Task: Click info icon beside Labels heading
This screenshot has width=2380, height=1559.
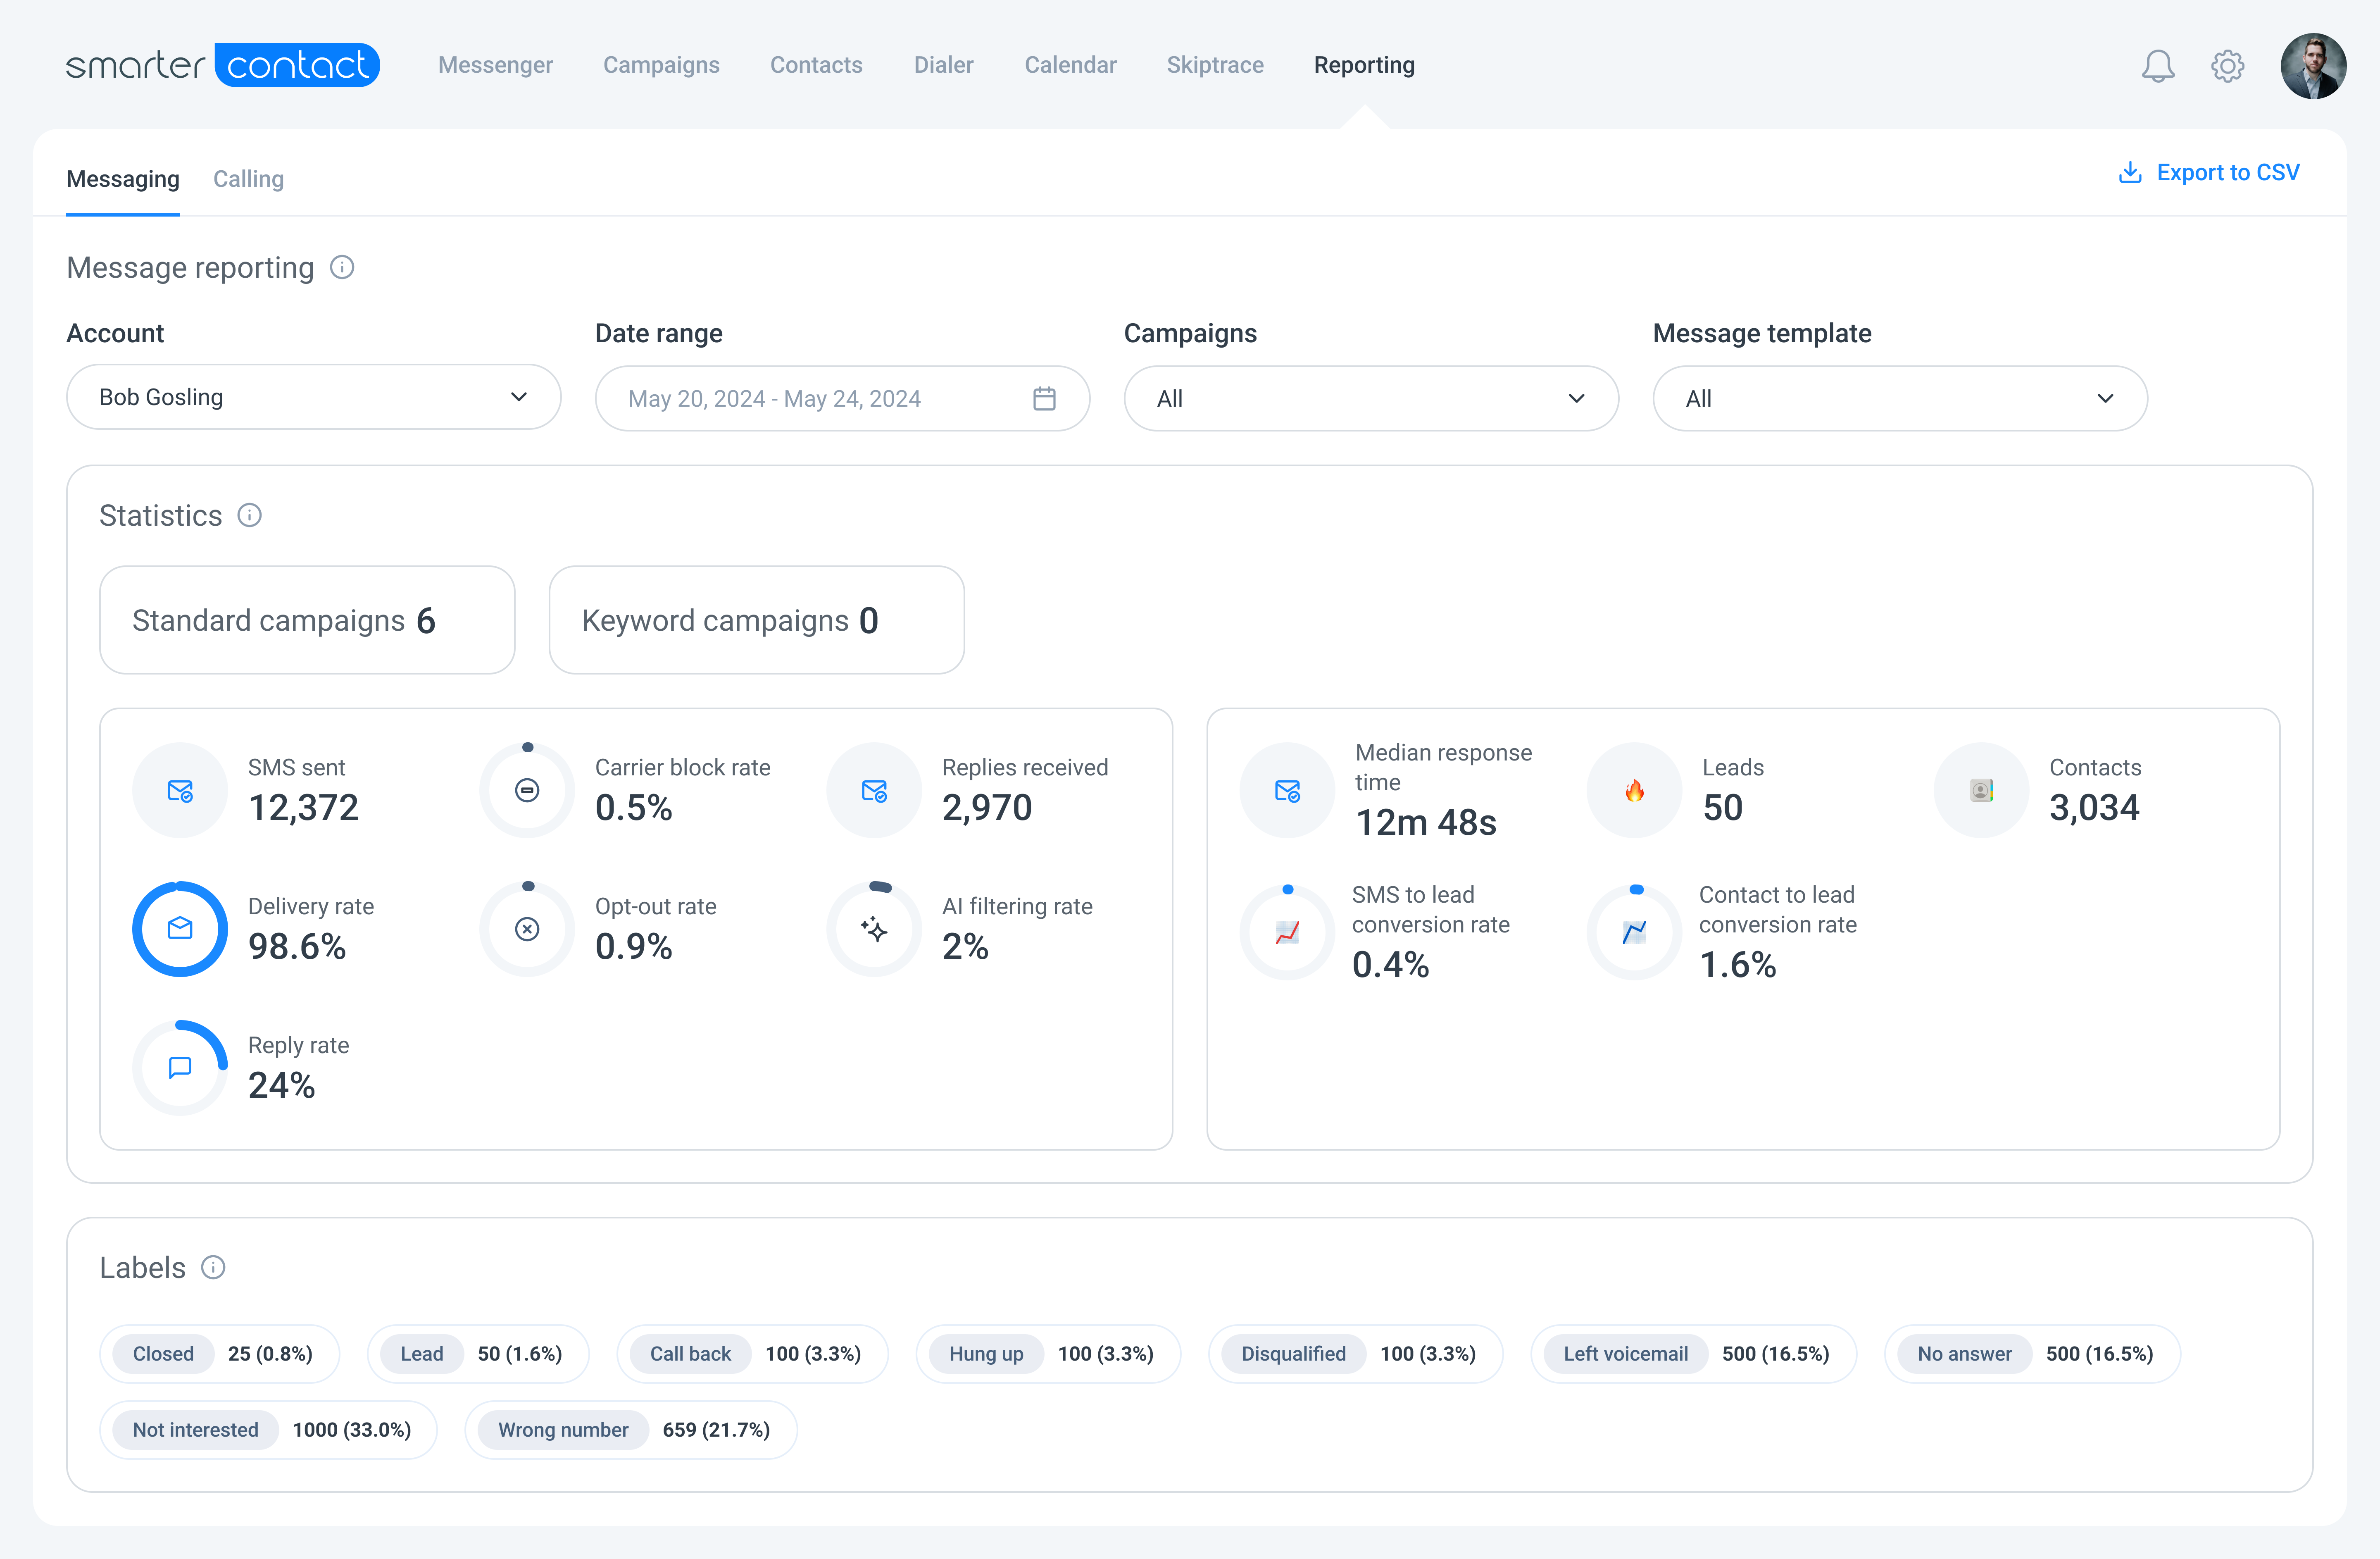Action: click(x=213, y=1267)
